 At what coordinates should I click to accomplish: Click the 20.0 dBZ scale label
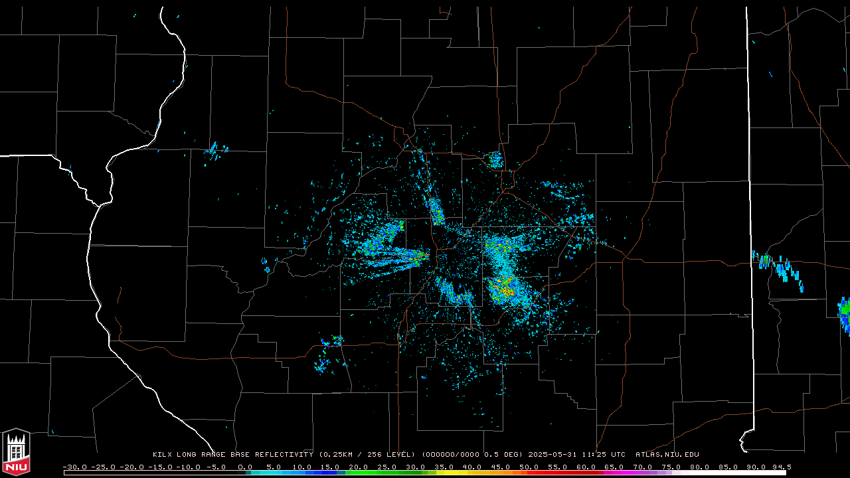tap(359, 467)
